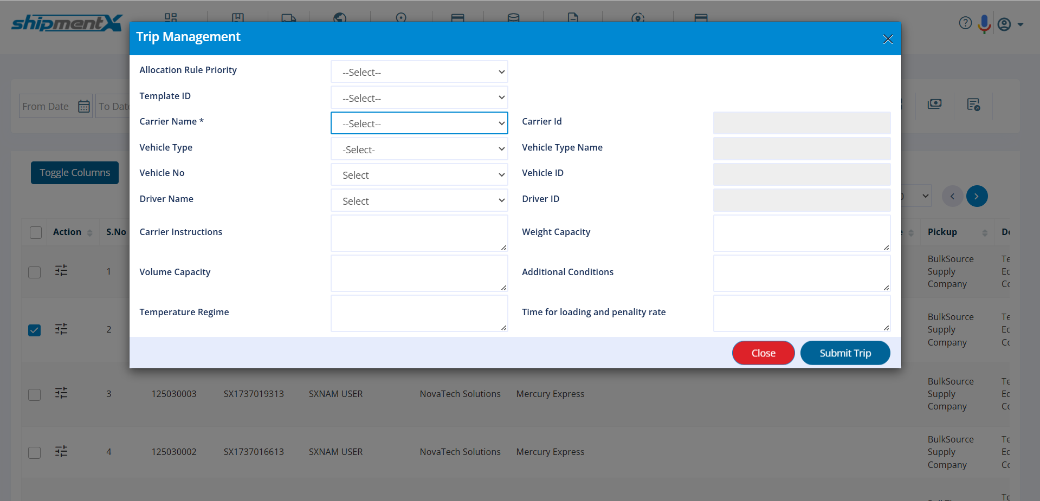Click the S.No column header
The width and height of the screenshot is (1040, 501).
116,232
